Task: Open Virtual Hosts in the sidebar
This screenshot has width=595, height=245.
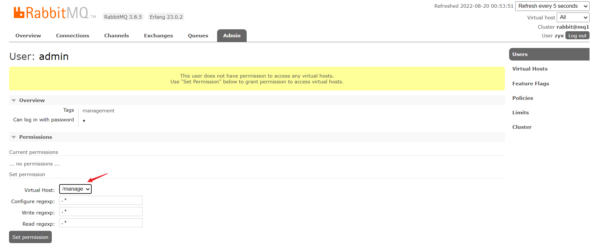Action: pos(530,69)
